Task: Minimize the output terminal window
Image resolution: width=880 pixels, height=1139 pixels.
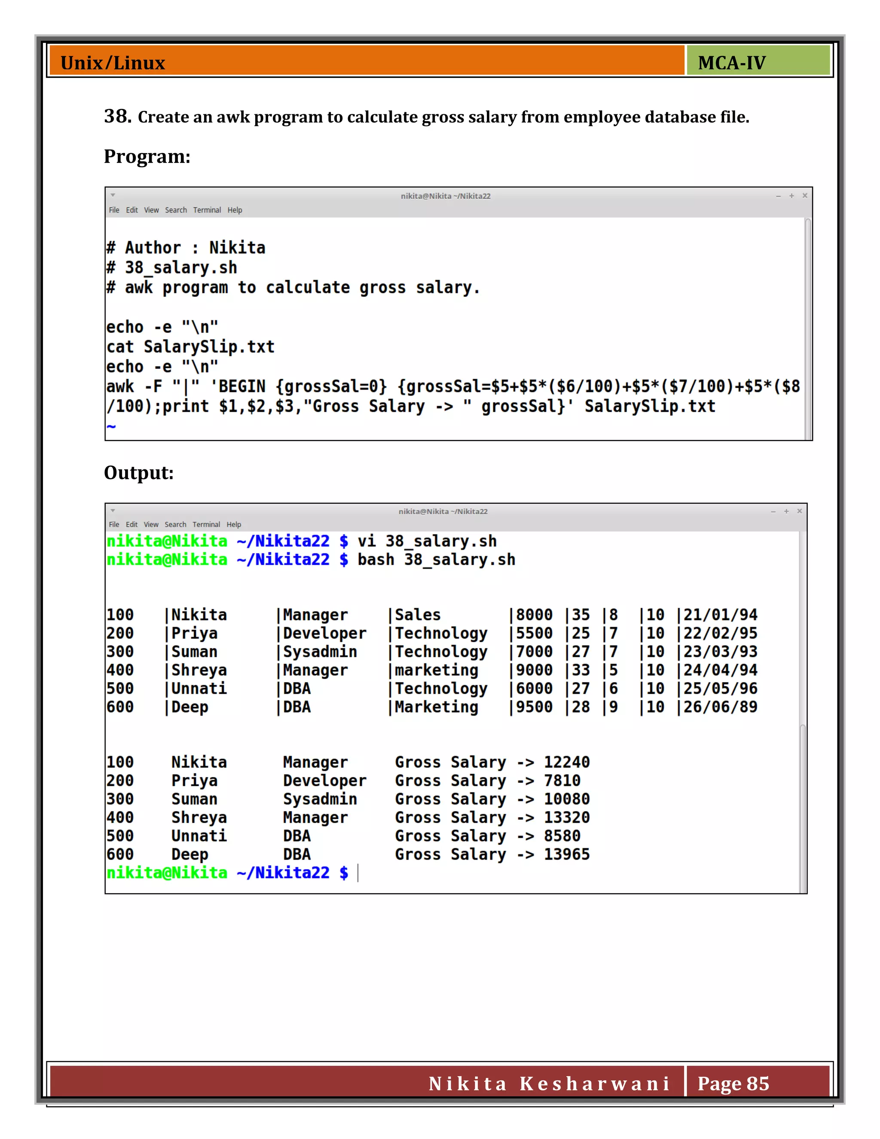Action: click(773, 511)
